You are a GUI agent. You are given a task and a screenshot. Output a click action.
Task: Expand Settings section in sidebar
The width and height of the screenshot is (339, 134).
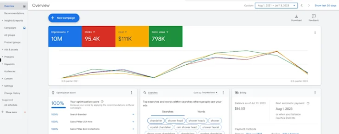(x=2, y=86)
